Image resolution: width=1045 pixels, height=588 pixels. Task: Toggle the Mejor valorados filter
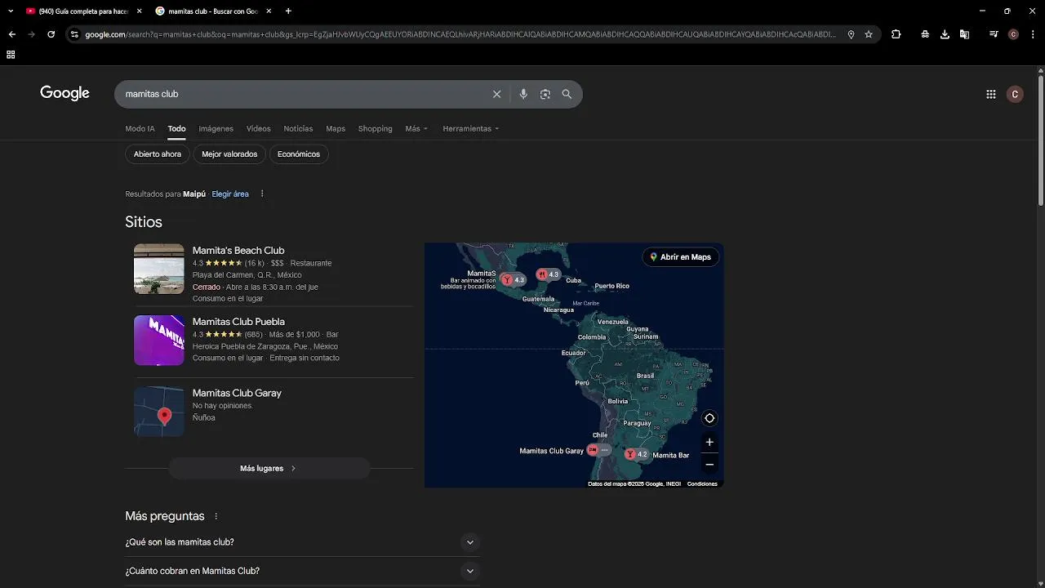pos(229,154)
